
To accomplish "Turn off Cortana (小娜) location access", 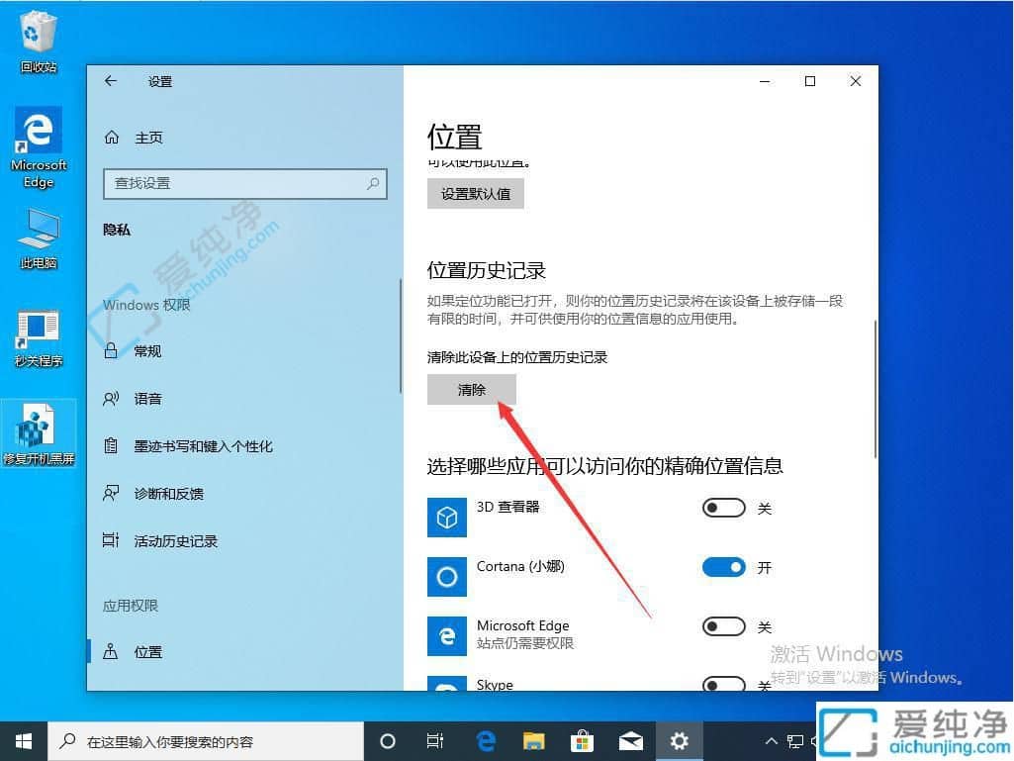I will coord(723,567).
